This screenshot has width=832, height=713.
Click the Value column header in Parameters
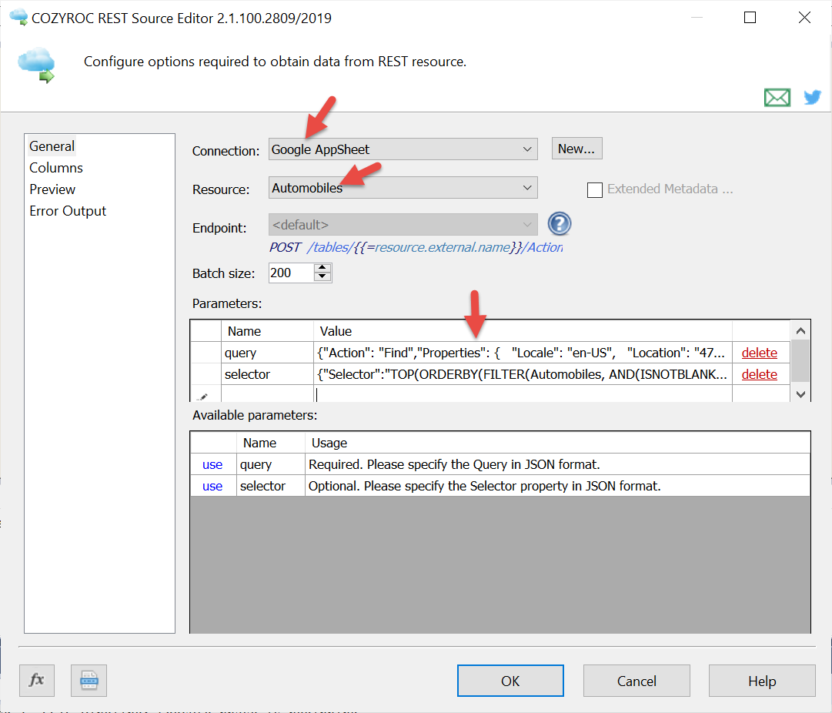[523, 331]
